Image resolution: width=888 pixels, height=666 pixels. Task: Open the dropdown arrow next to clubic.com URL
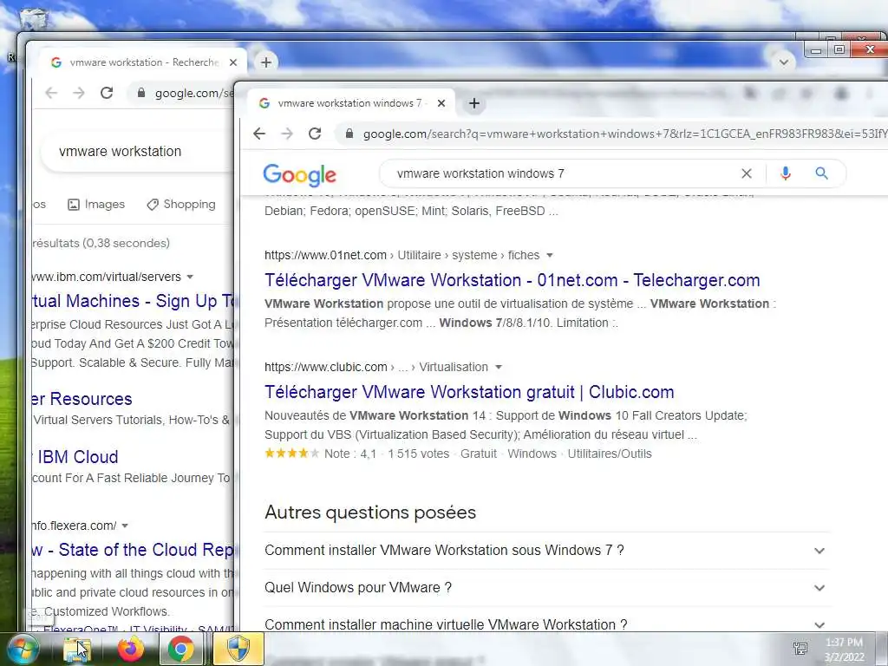tap(499, 367)
